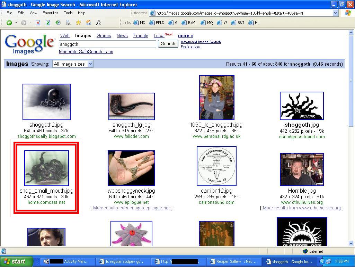Screen dimensions: 355x267
Task: Click the 7:55 PM system clock
Action: click(341, 261)
